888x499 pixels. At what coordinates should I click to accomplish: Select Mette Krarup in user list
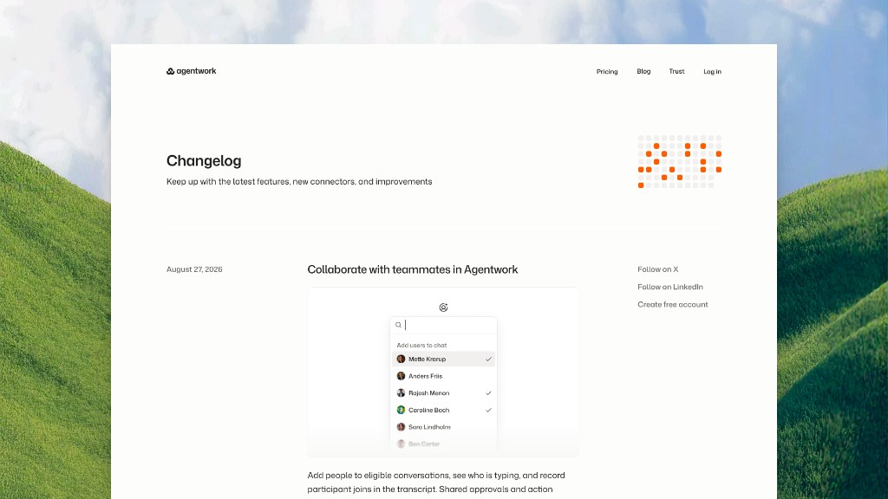(443, 360)
